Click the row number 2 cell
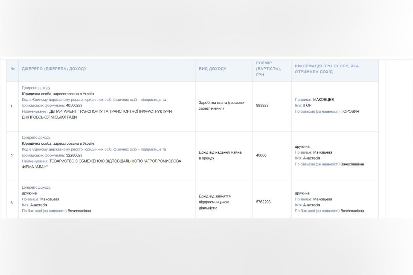 click(x=12, y=156)
